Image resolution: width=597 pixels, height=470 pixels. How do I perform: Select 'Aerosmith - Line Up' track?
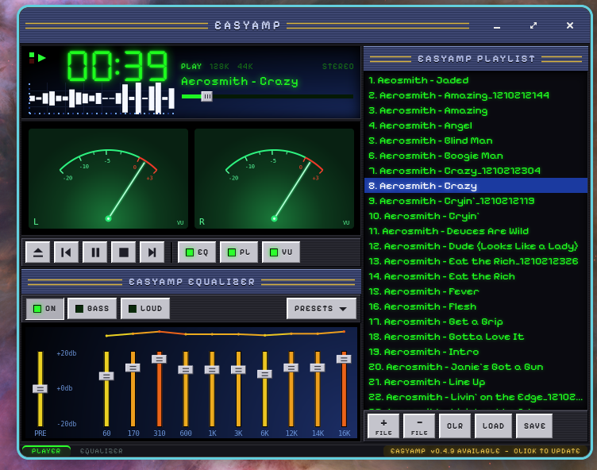pos(476,382)
